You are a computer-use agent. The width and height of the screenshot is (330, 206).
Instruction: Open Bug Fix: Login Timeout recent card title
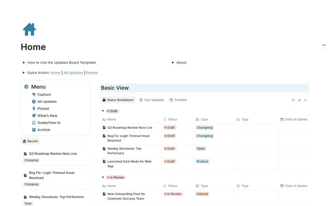(52, 175)
